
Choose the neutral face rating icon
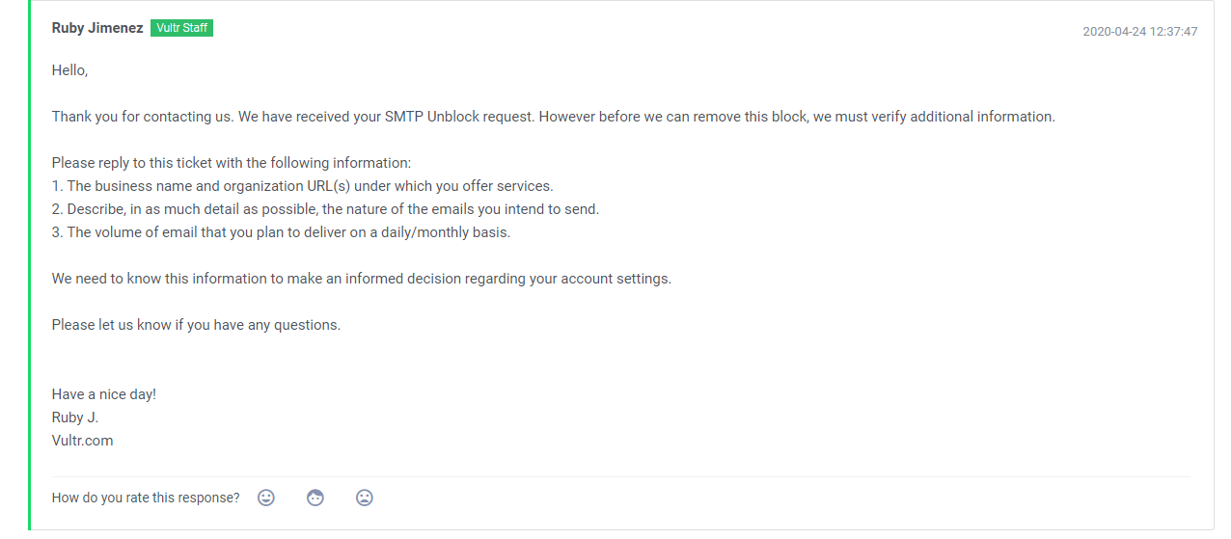pos(315,498)
